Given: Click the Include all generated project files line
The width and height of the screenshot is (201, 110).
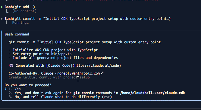Looking at the screenshot, I should [63, 58].
